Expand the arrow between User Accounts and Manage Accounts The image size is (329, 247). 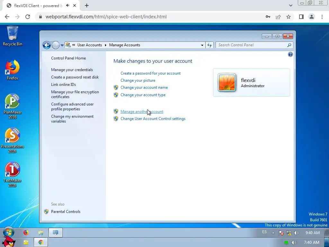[105, 45]
